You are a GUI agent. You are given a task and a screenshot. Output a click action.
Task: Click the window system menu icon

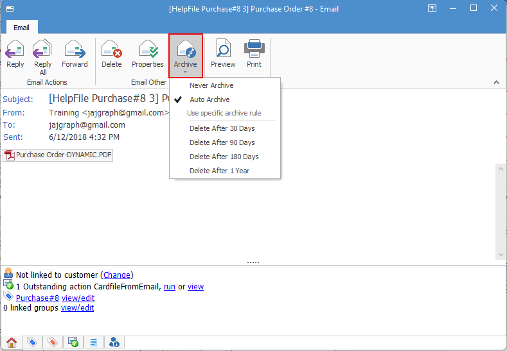[x=10, y=9]
